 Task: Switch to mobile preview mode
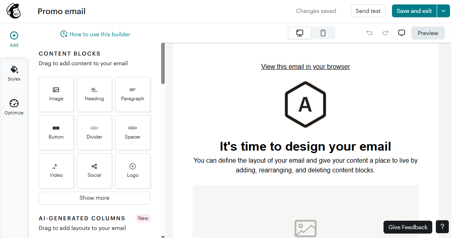pos(323,33)
